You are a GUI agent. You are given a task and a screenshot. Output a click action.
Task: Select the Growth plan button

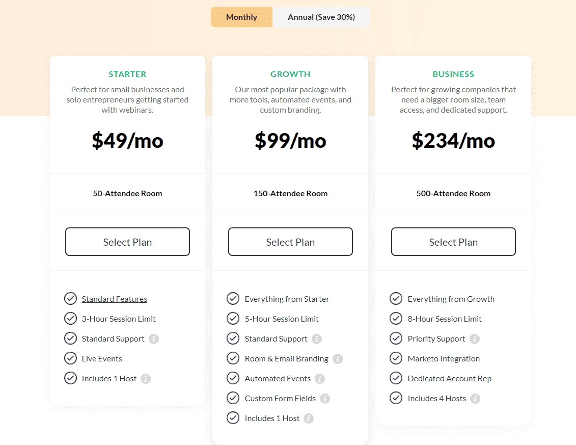pyautogui.click(x=291, y=242)
